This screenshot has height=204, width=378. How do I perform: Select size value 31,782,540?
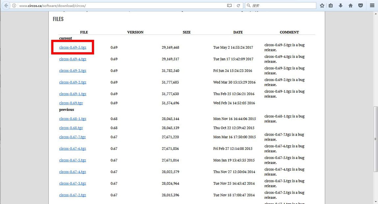(171, 70)
